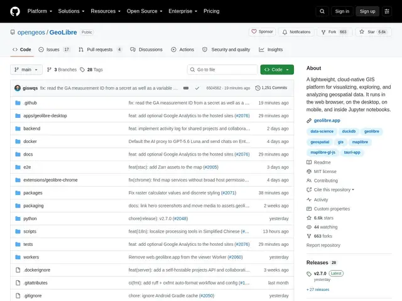Screen dimensions: 402x301
Task: Select the Code tab
Action: click(22, 50)
